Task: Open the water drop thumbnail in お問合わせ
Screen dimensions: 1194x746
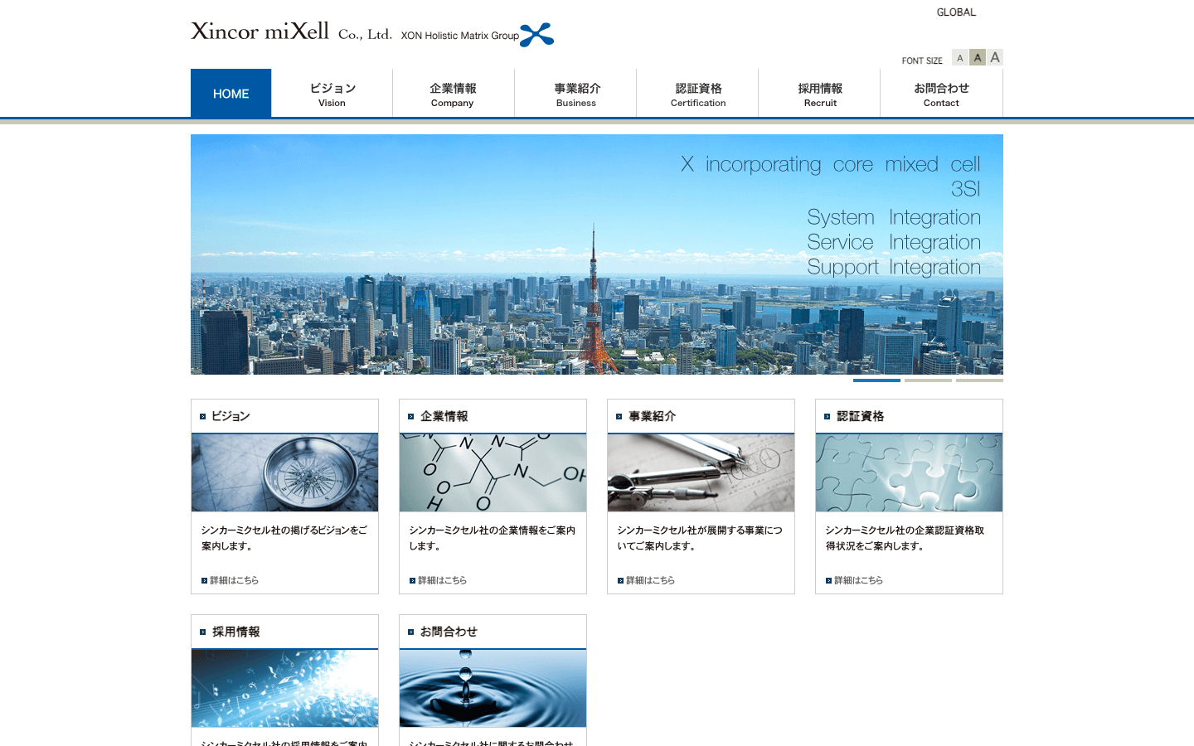Action: (493, 688)
